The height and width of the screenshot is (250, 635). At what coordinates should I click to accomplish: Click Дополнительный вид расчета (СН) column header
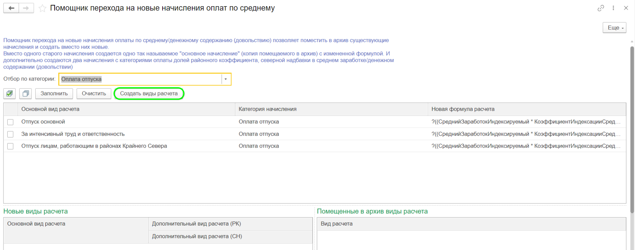230,237
